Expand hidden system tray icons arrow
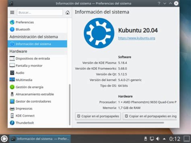 click(x=164, y=139)
